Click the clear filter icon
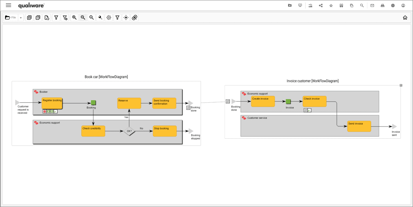The image size is (413, 207). 65,18
